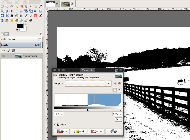Image resolution: width=190 pixels, height=140 pixels.
Task: Reset colors to default black and white
Action: [18, 30]
